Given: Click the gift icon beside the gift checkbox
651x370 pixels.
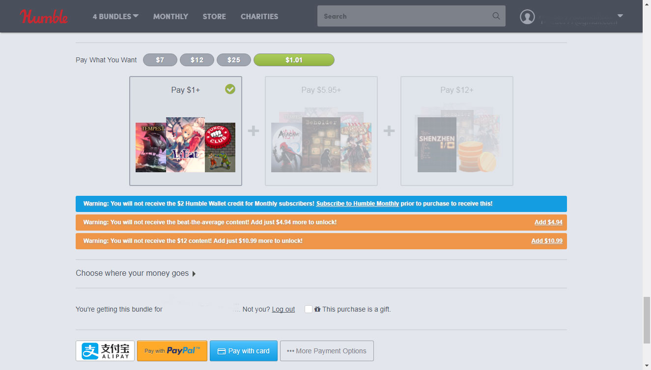Looking at the screenshot, I should pyautogui.click(x=317, y=309).
